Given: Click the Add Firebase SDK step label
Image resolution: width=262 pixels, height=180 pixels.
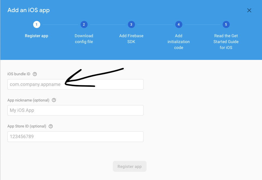Looking at the screenshot, I should click(131, 39).
